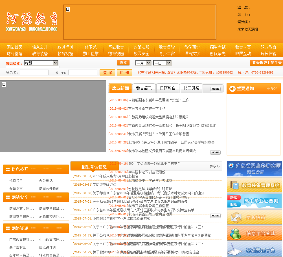Select 旧版 for 高中毕业证查询
This screenshot has height=257, width=283.
(234, 204)
